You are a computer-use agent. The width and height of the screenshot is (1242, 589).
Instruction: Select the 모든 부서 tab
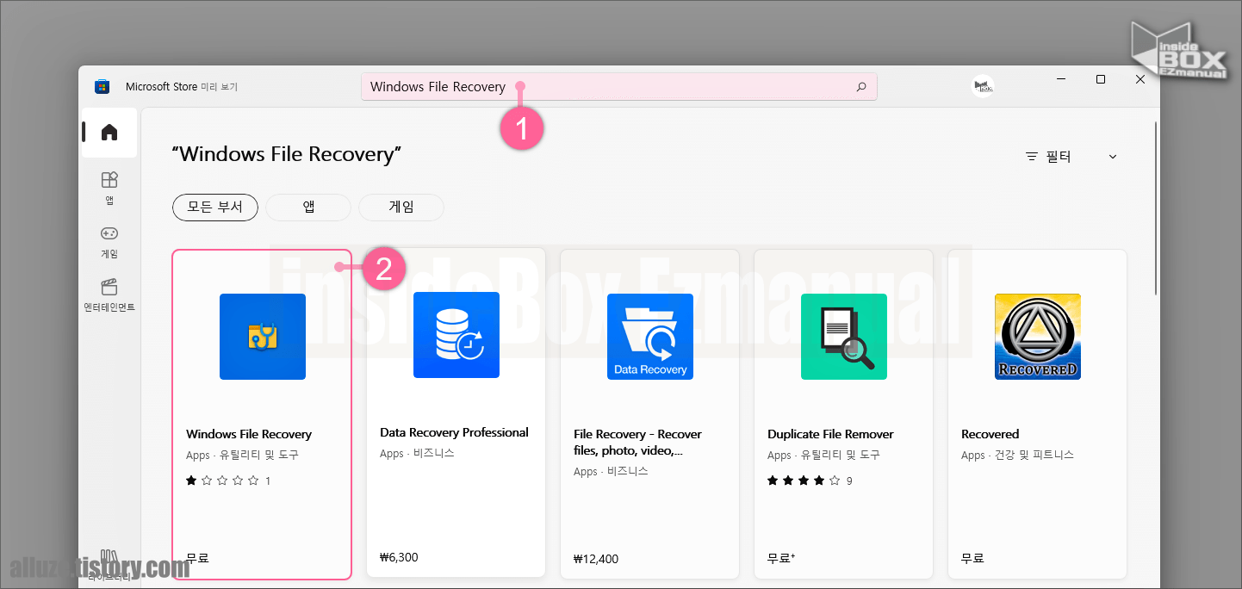(215, 207)
